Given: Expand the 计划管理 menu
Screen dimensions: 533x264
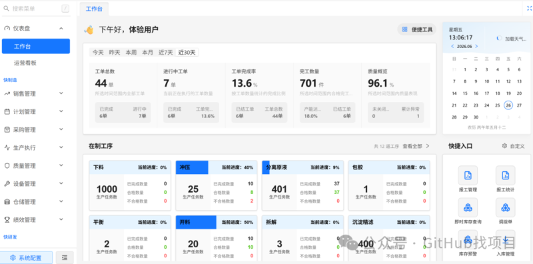Looking at the screenshot, I should click(61, 111).
